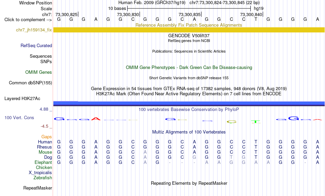This screenshot has width=325, height=196.
Task: Click the 'H3K27Ac Mark' ENCODE title line
Action: [189, 94]
